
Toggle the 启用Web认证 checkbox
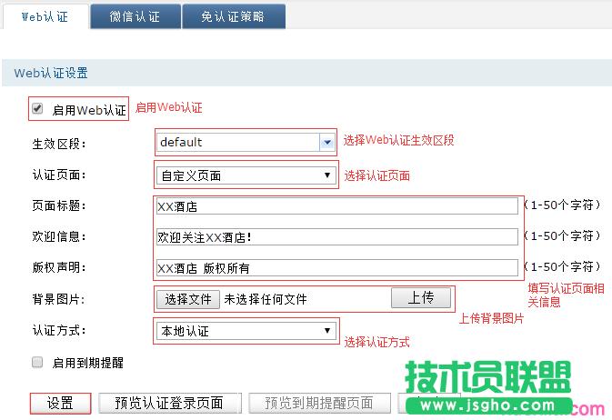click(x=37, y=109)
